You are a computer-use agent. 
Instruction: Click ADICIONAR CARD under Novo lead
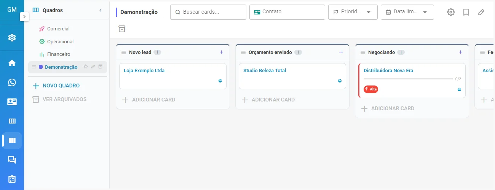click(149, 100)
